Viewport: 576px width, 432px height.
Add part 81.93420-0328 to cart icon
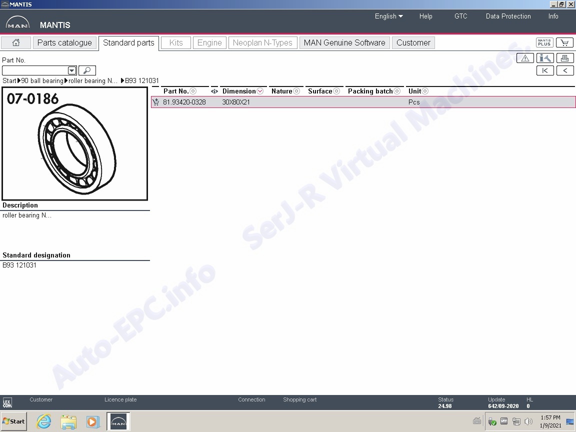tap(156, 102)
